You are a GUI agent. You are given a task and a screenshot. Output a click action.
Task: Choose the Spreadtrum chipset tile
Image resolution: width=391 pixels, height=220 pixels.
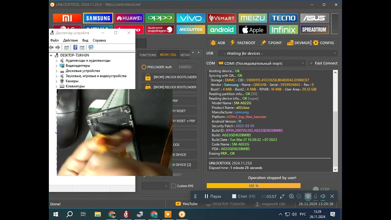tap(314, 30)
